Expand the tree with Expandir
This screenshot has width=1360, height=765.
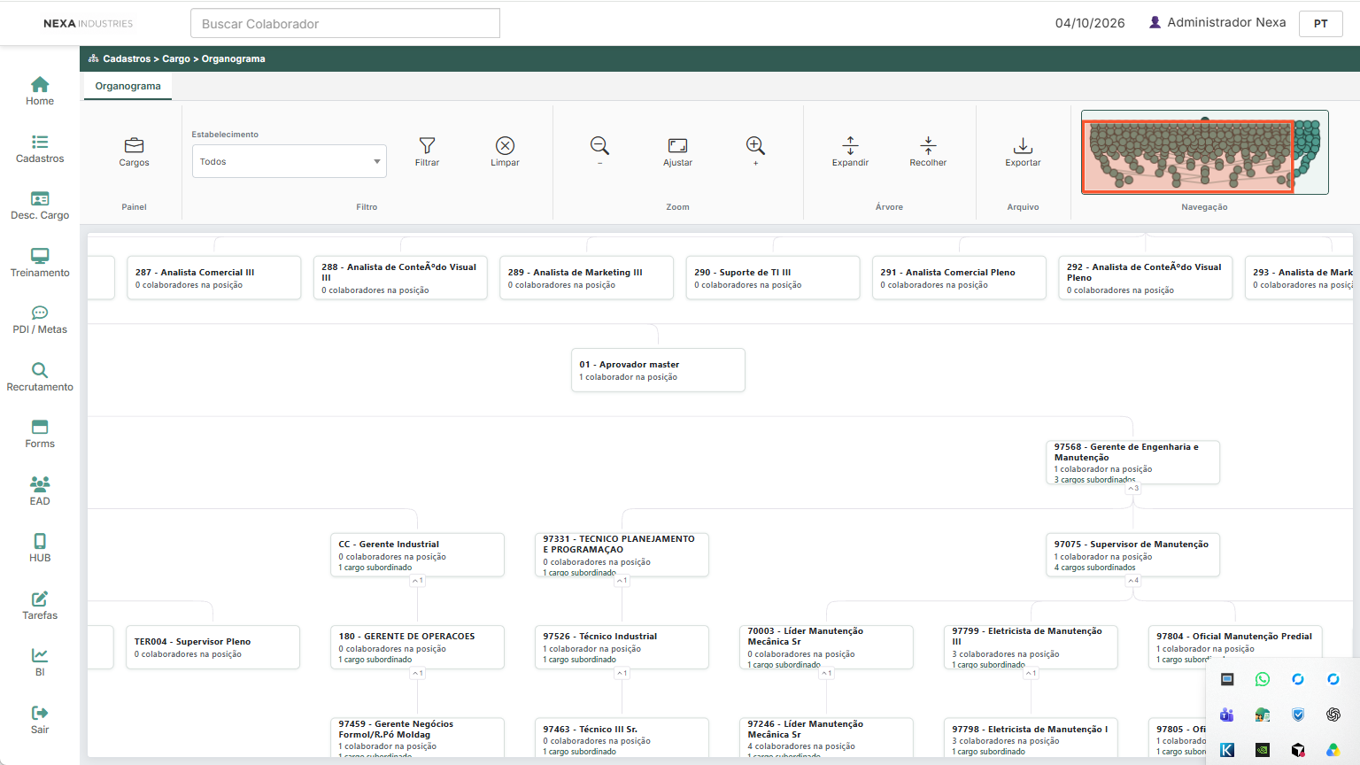click(x=850, y=151)
